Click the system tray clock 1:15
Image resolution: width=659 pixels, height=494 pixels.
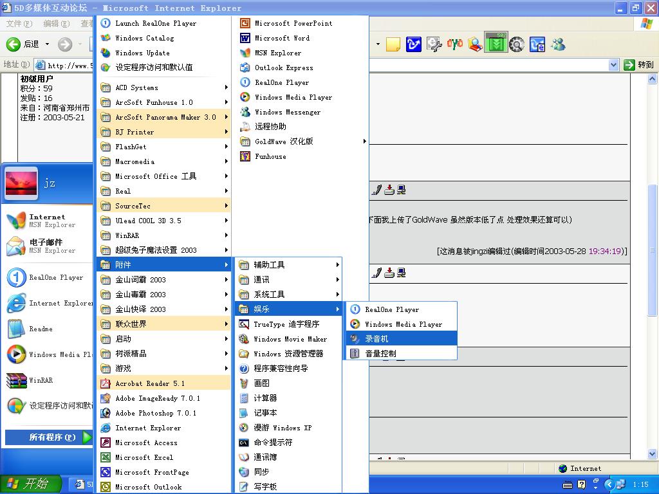click(640, 484)
